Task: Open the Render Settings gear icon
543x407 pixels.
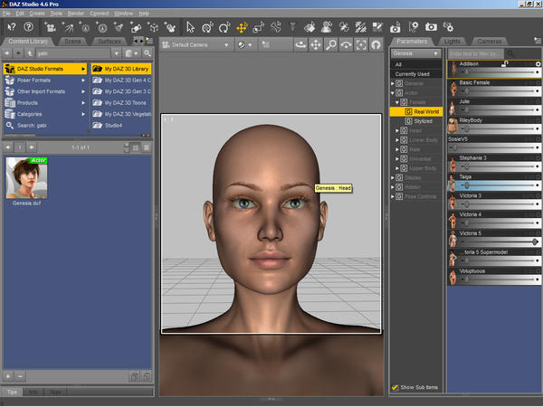Action: point(448,27)
